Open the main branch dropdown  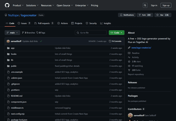point(12,33)
